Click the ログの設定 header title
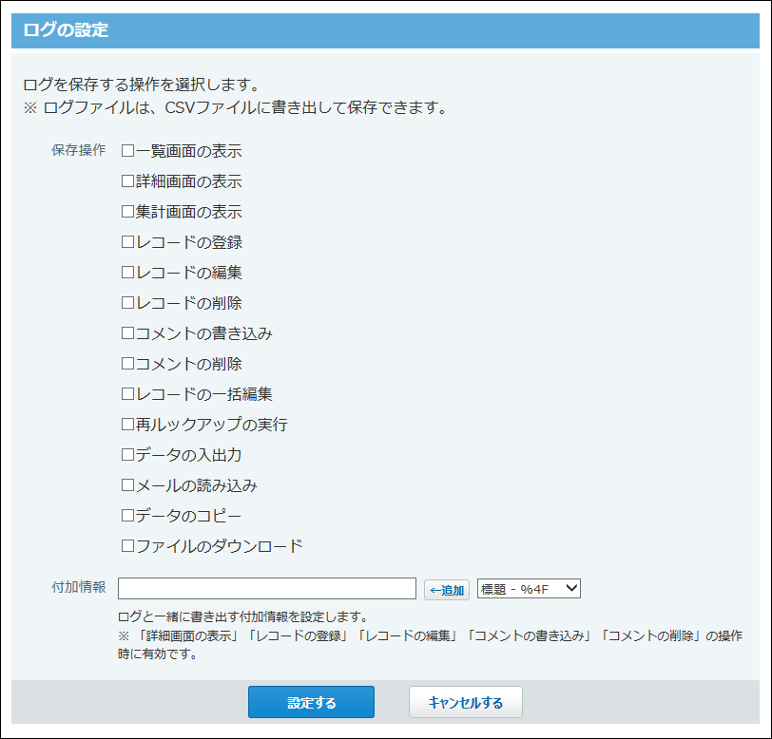Image resolution: width=772 pixels, height=739 pixels. click(x=66, y=30)
